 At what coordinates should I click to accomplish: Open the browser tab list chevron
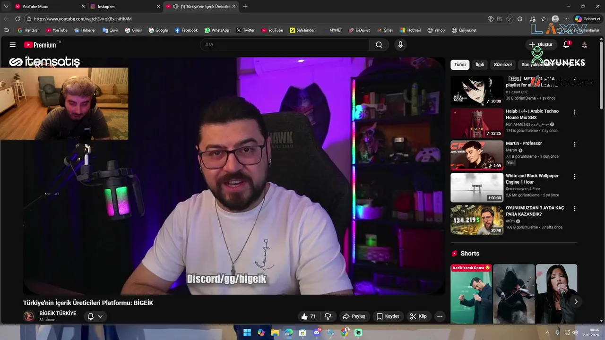[x=6, y=7]
